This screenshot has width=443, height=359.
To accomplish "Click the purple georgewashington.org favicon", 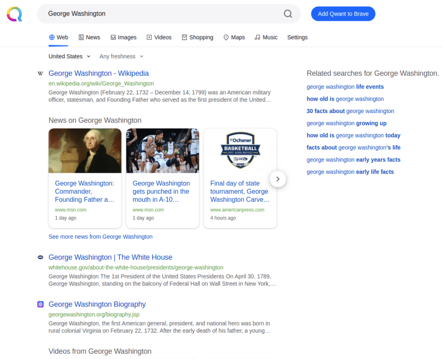I will pos(40,304).
